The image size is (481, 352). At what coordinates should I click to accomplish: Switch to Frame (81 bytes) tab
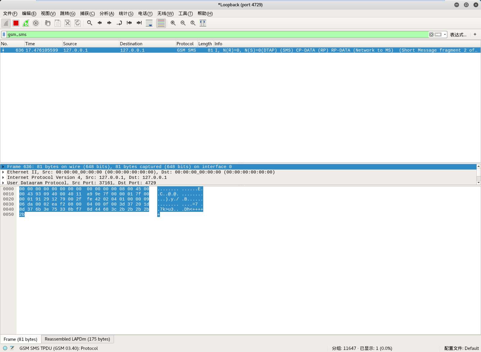click(20, 339)
